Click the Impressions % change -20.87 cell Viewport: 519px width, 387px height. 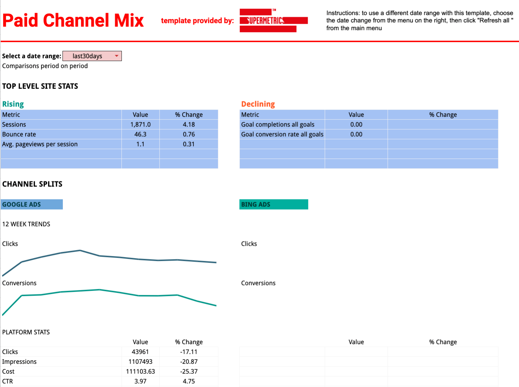point(189,361)
